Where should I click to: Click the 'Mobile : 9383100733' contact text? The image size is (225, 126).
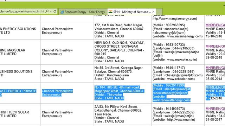pyautogui.click(x=169, y=45)
